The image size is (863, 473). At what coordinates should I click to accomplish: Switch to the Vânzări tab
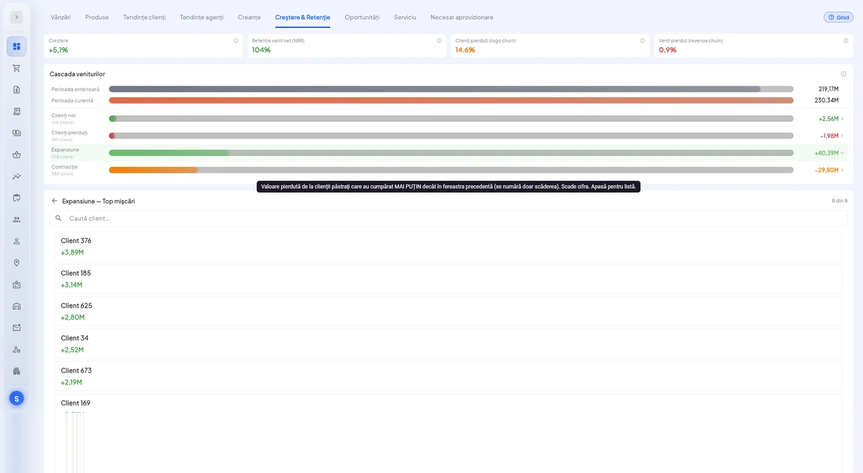point(61,17)
